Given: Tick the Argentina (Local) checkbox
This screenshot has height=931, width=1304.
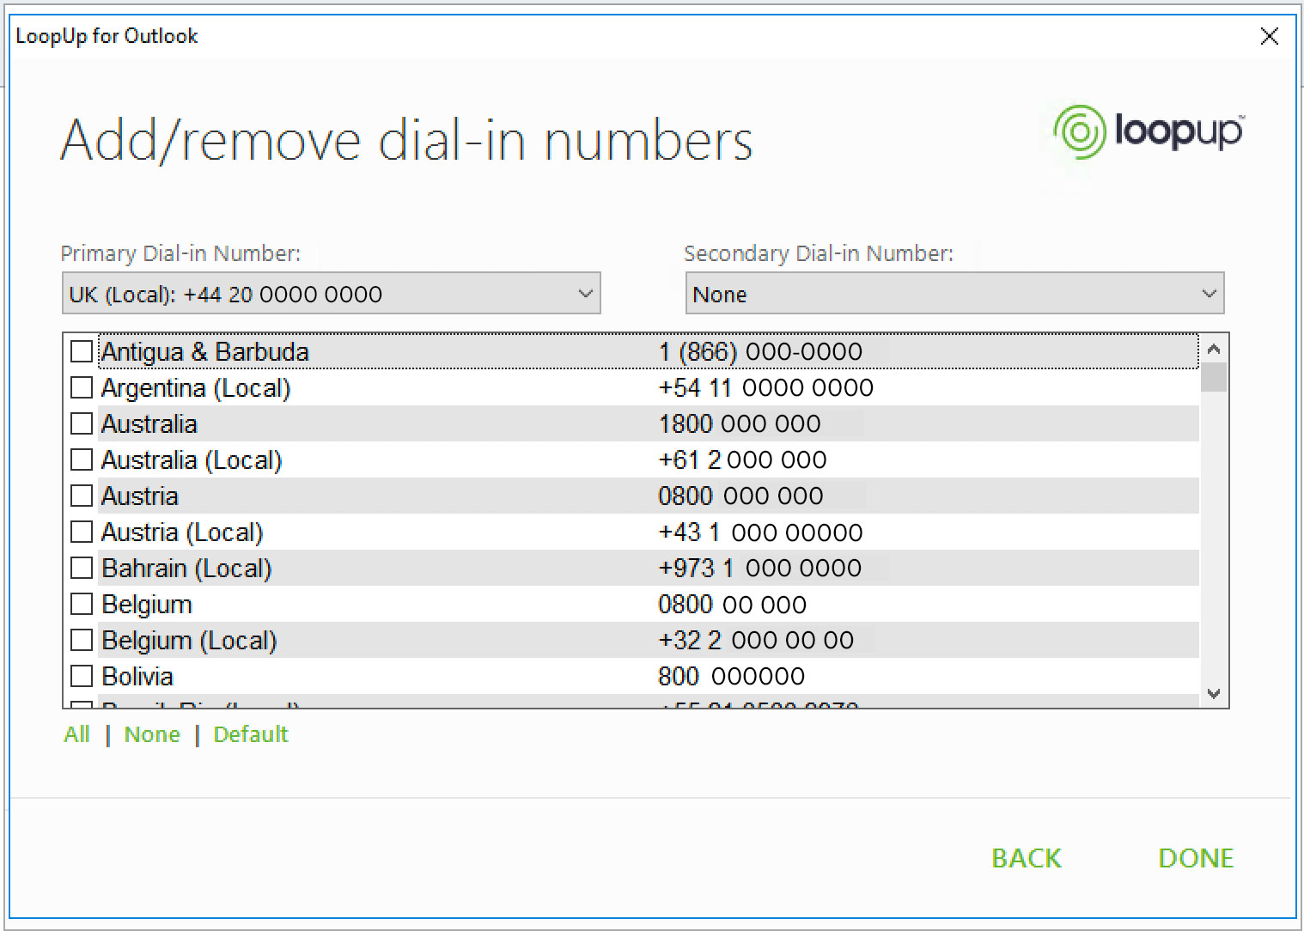Looking at the screenshot, I should 82,387.
